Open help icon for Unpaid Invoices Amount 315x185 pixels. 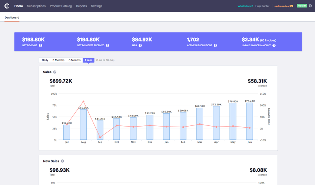274,46
